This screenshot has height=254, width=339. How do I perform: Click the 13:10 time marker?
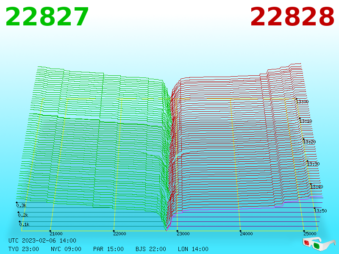click(x=306, y=121)
